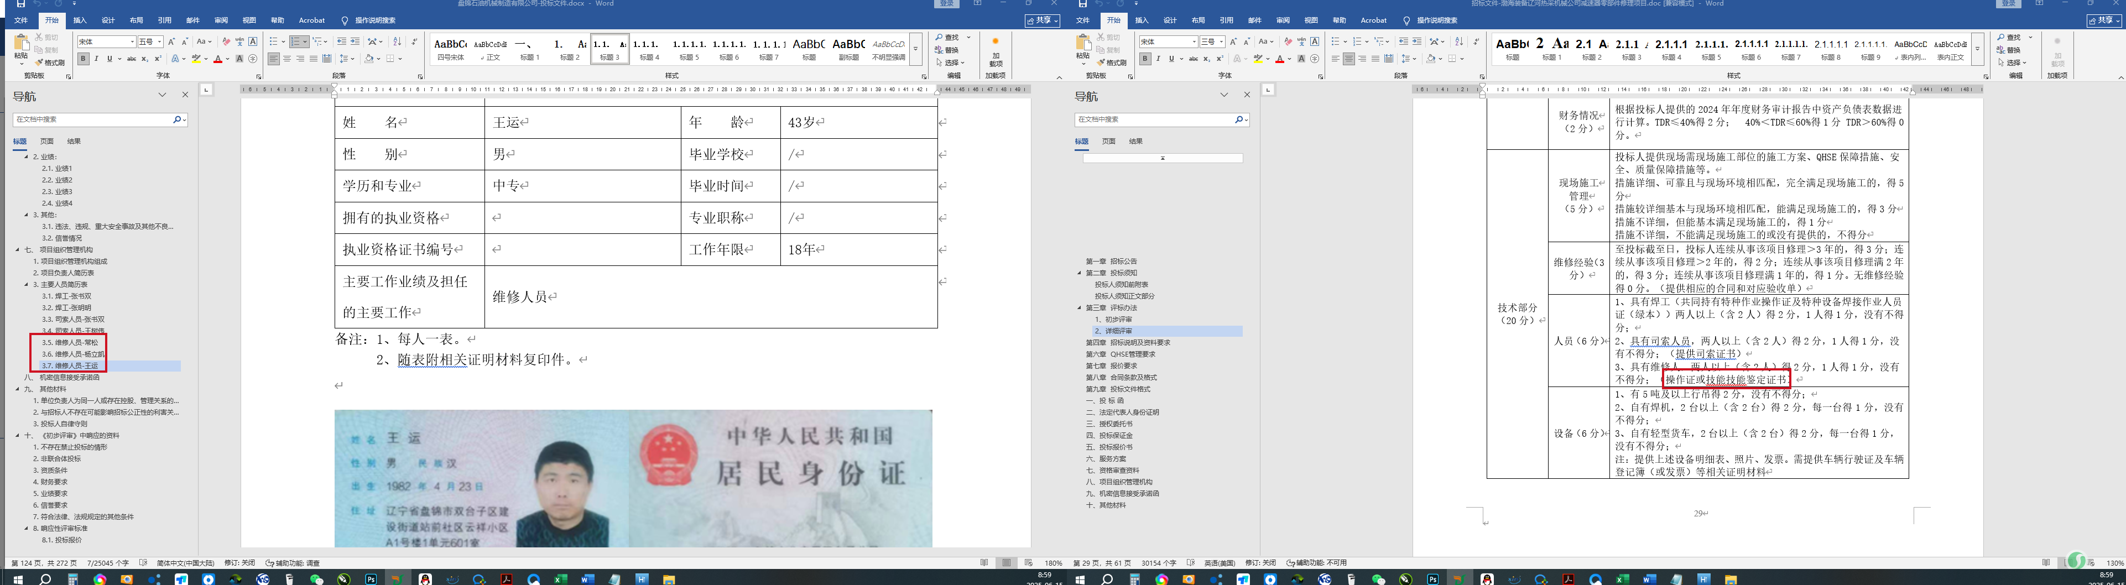Open font size box showing 五号
This screenshot has height=585, width=2126.
(x=150, y=41)
